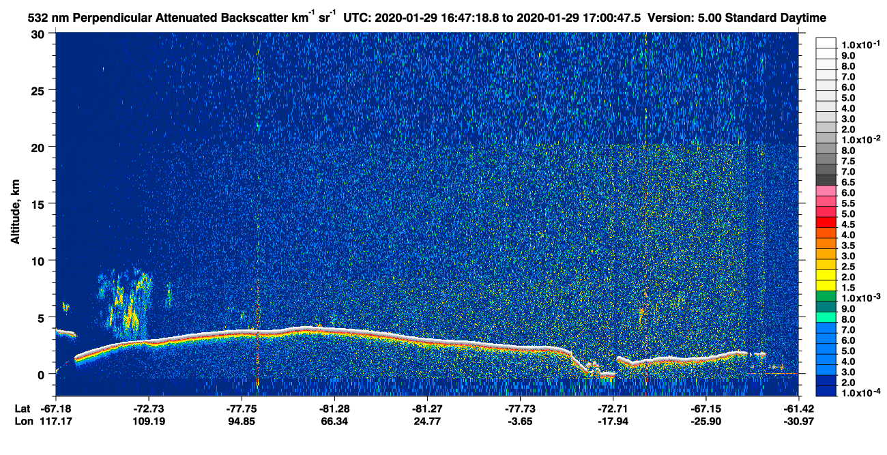Pick the red swatch beside the 4.5 label

[x=826, y=222]
